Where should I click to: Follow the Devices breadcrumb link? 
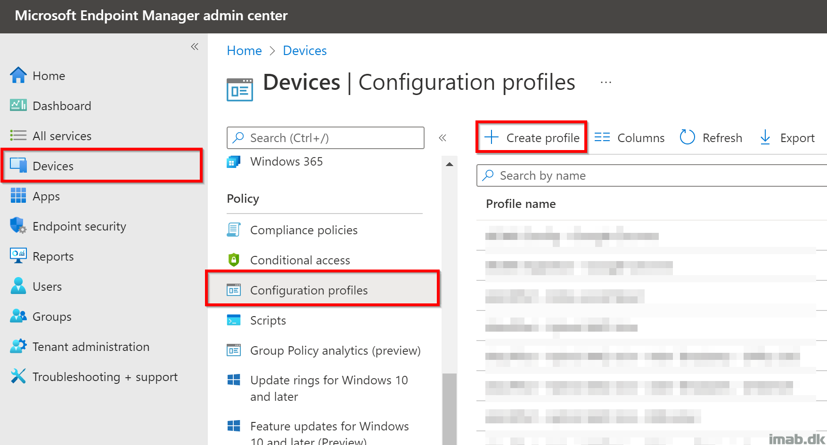(x=305, y=50)
